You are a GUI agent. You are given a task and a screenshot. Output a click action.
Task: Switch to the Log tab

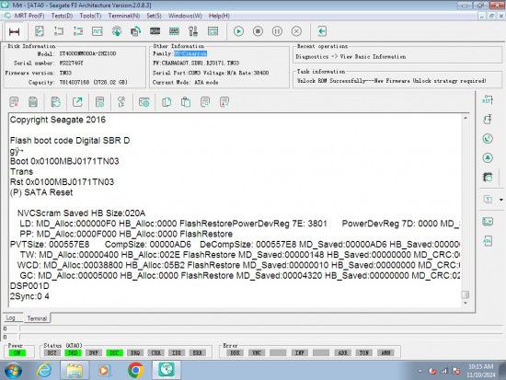(x=11, y=317)
